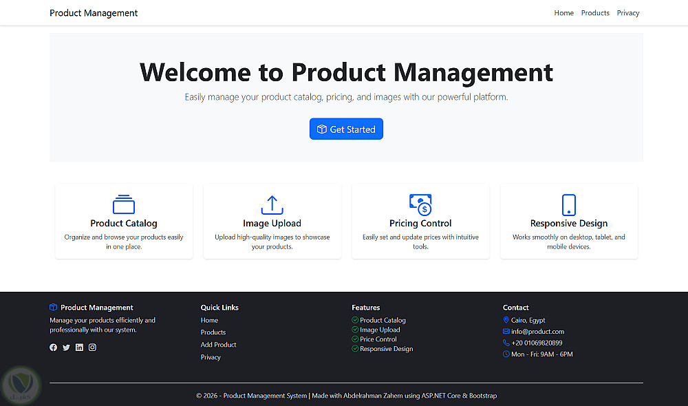The image size is (688, 406).
Task: Click the 'Upload high-quality images' description
Action: [x=272, y=242]
